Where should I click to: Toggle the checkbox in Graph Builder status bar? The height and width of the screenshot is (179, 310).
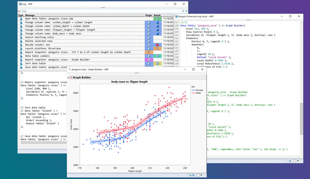tap(198, 175)
